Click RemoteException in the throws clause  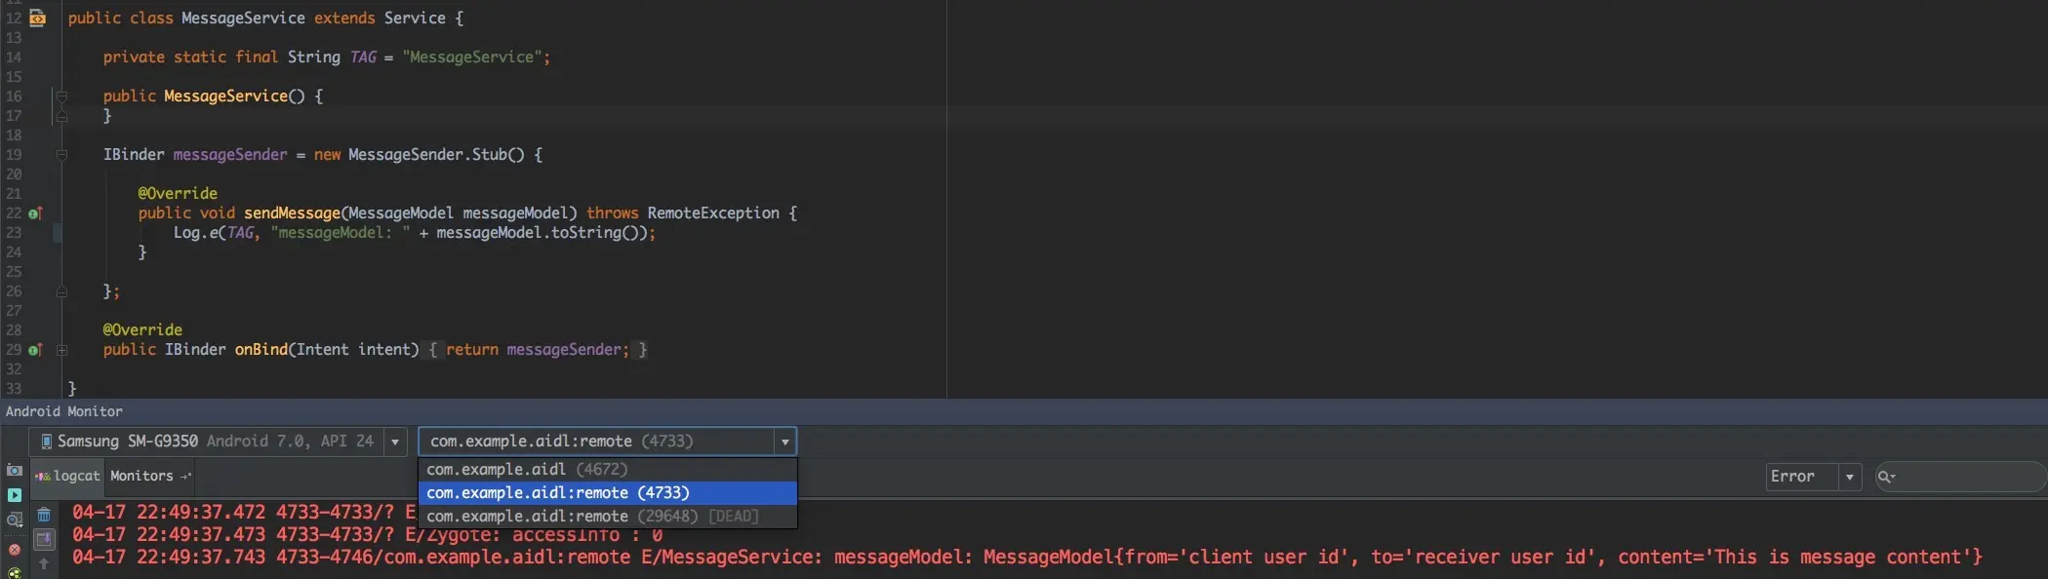[x=713, y=212]
